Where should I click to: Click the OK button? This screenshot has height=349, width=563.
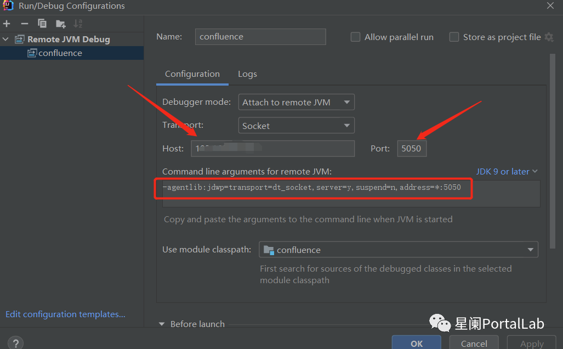(x=417, y=343)
